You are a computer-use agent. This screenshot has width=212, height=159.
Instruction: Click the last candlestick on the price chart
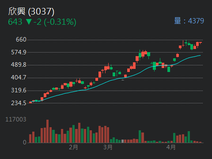201,43
